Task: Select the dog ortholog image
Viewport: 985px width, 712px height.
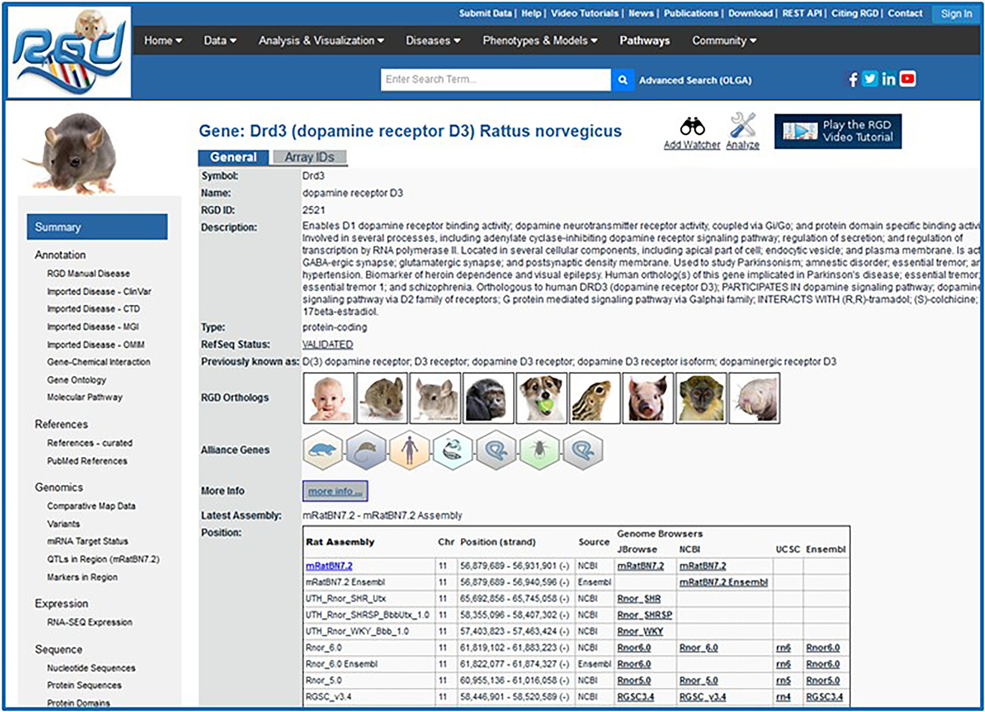Action: 541,398
